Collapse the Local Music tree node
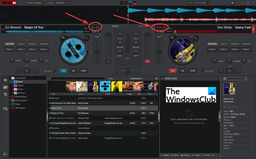Viewport: 256px width, 159px height. [10, 78]
